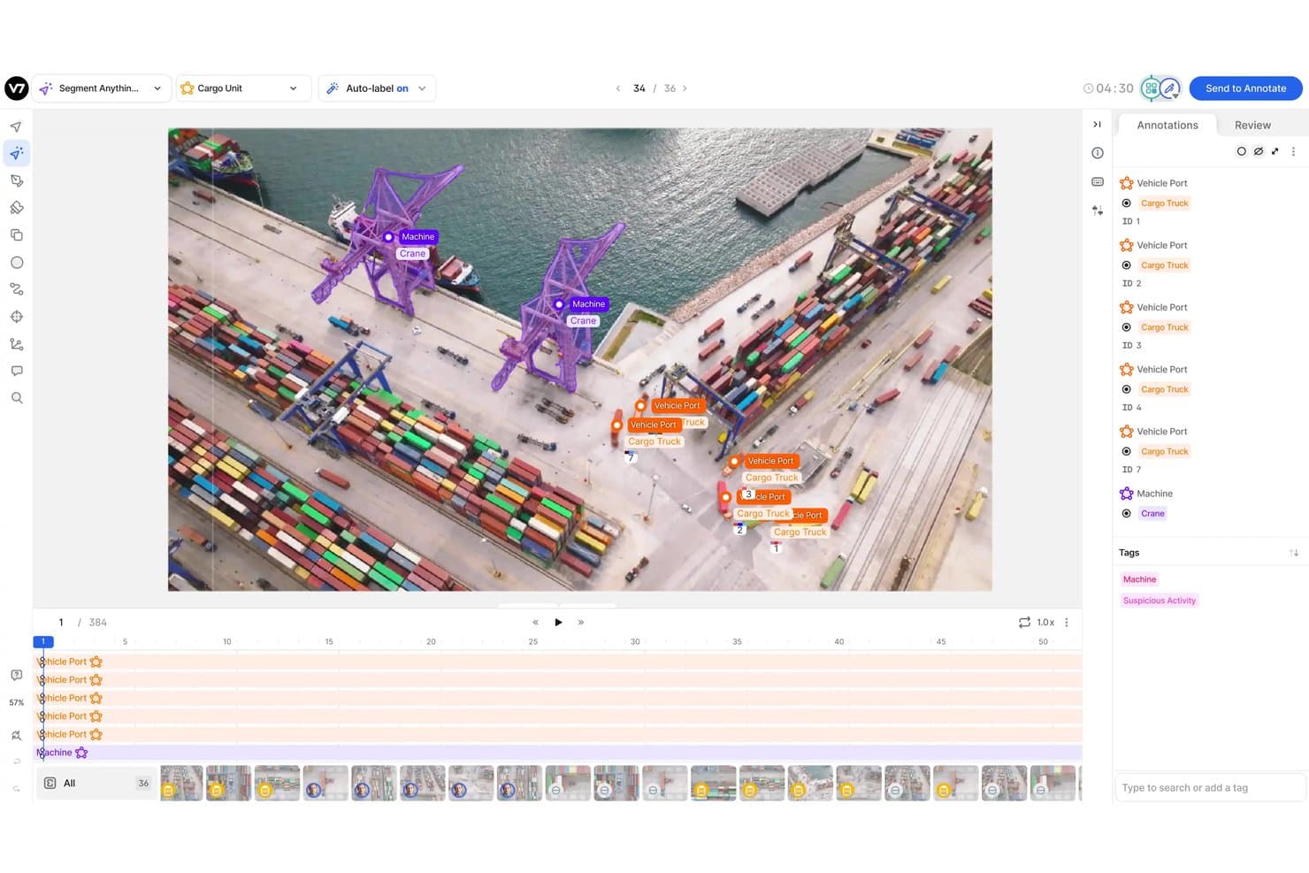The height and width of the screenshot is (873, 1309).
Task: Select the ellipse tool
Action: 16,263
